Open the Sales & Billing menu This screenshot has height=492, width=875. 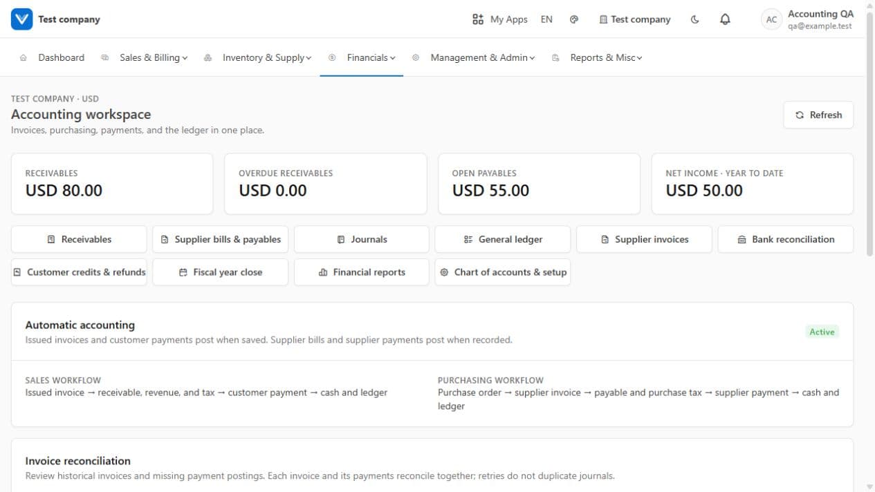[145, 58]
